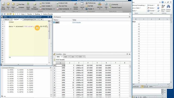Open the Workspace panel actions menu
The width and height of the screenshot is (174, 98).
(x=130, y=17)
